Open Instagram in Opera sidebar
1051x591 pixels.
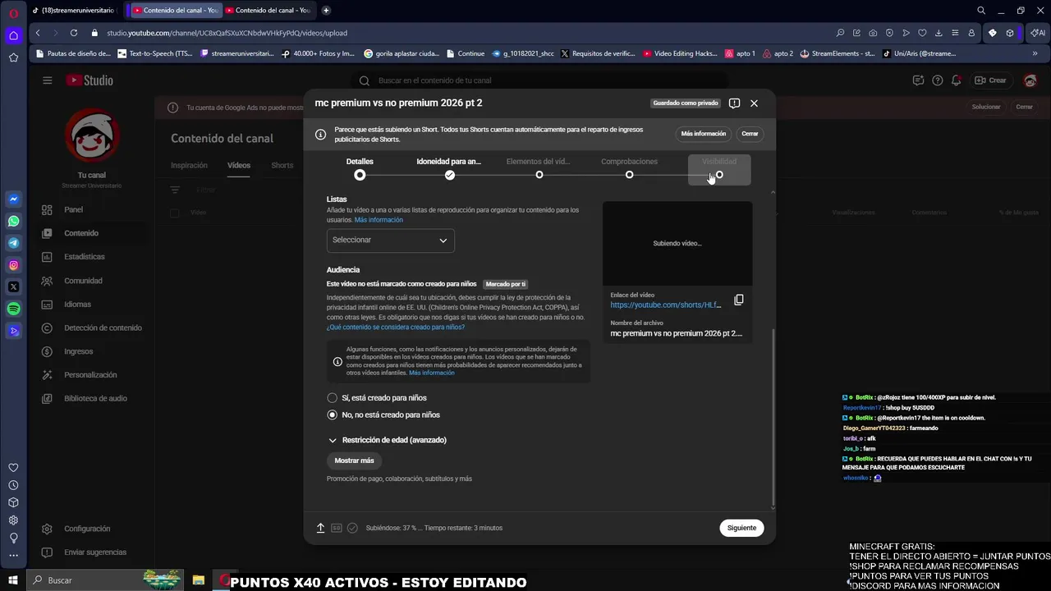coord(14,265)
